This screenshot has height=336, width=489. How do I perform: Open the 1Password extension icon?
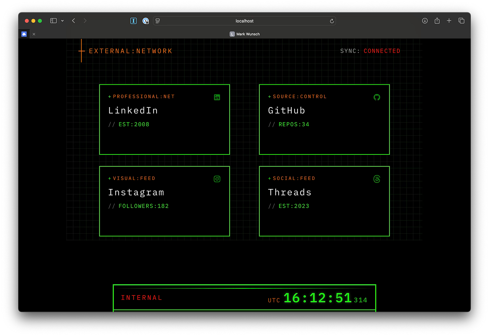point(145,21)
